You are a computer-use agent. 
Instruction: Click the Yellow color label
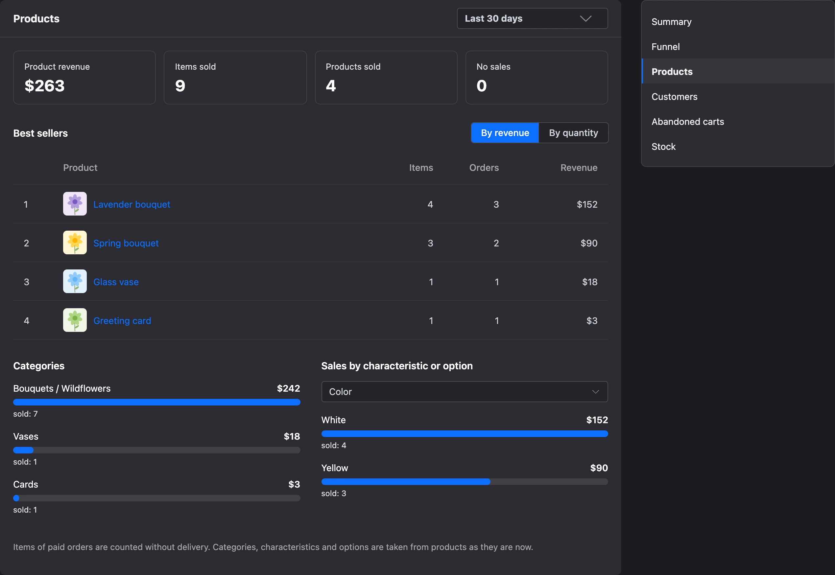334,468
